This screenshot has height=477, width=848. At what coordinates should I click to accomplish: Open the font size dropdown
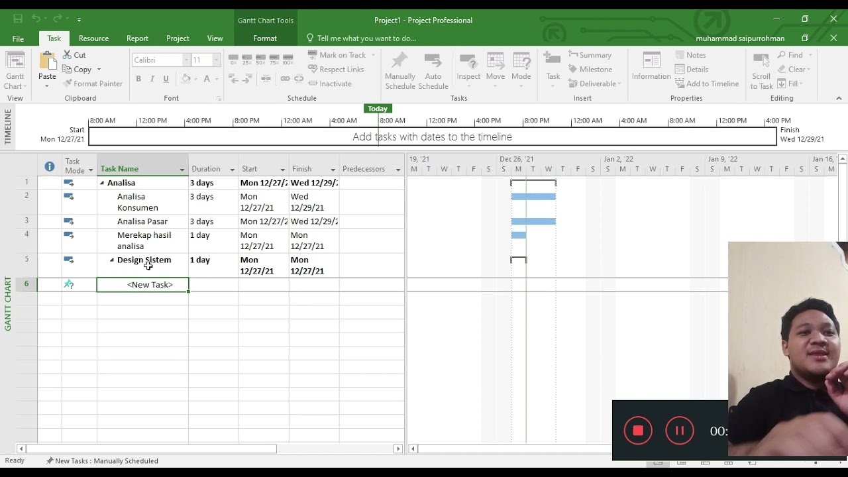click(x=215, y=60)
